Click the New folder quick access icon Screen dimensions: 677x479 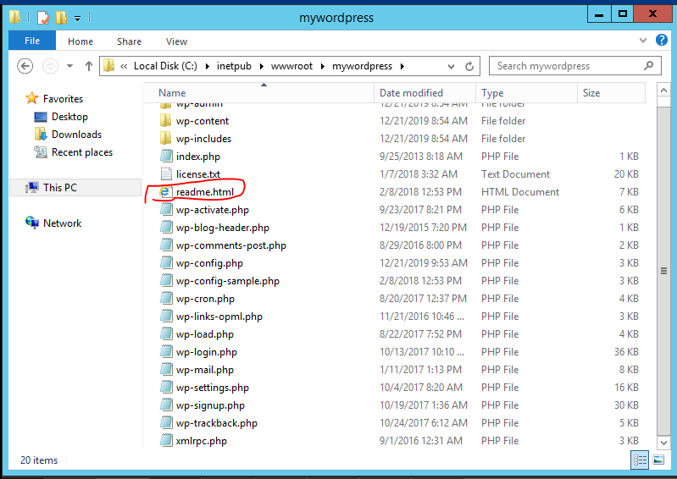tap(61, 18)
